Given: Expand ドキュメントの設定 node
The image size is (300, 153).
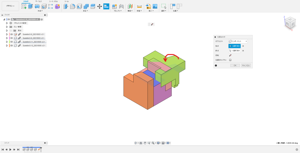Looking at the screenshot, I should (7, 23).
